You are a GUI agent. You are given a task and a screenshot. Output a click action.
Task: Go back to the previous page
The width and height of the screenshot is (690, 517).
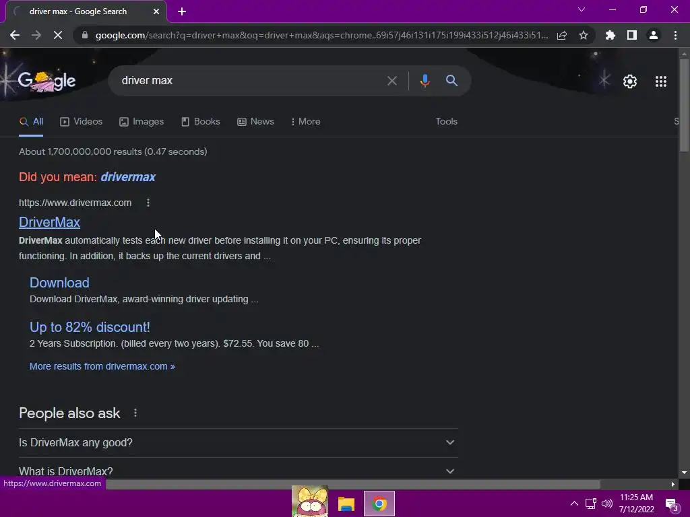[x=15, y=35]
